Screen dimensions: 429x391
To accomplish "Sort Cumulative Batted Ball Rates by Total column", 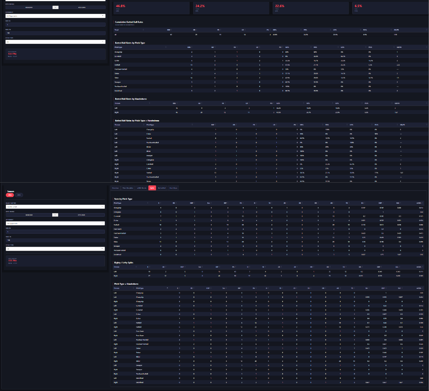I will click(x=117, y=30).
